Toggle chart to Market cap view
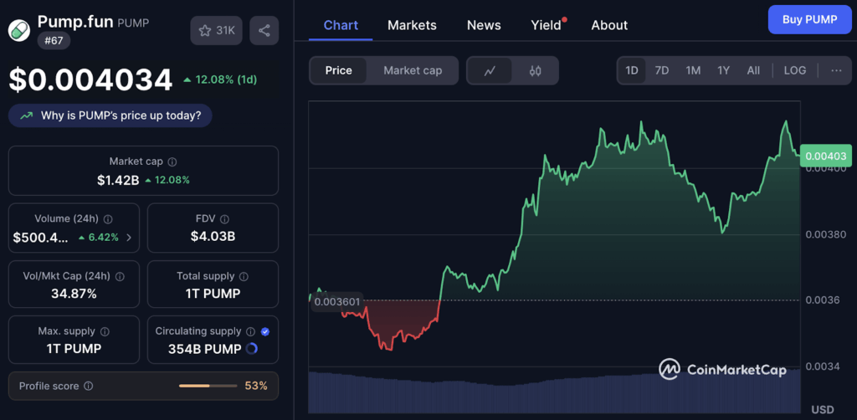Viewport: 857px width, 420px height. (412, 70)
